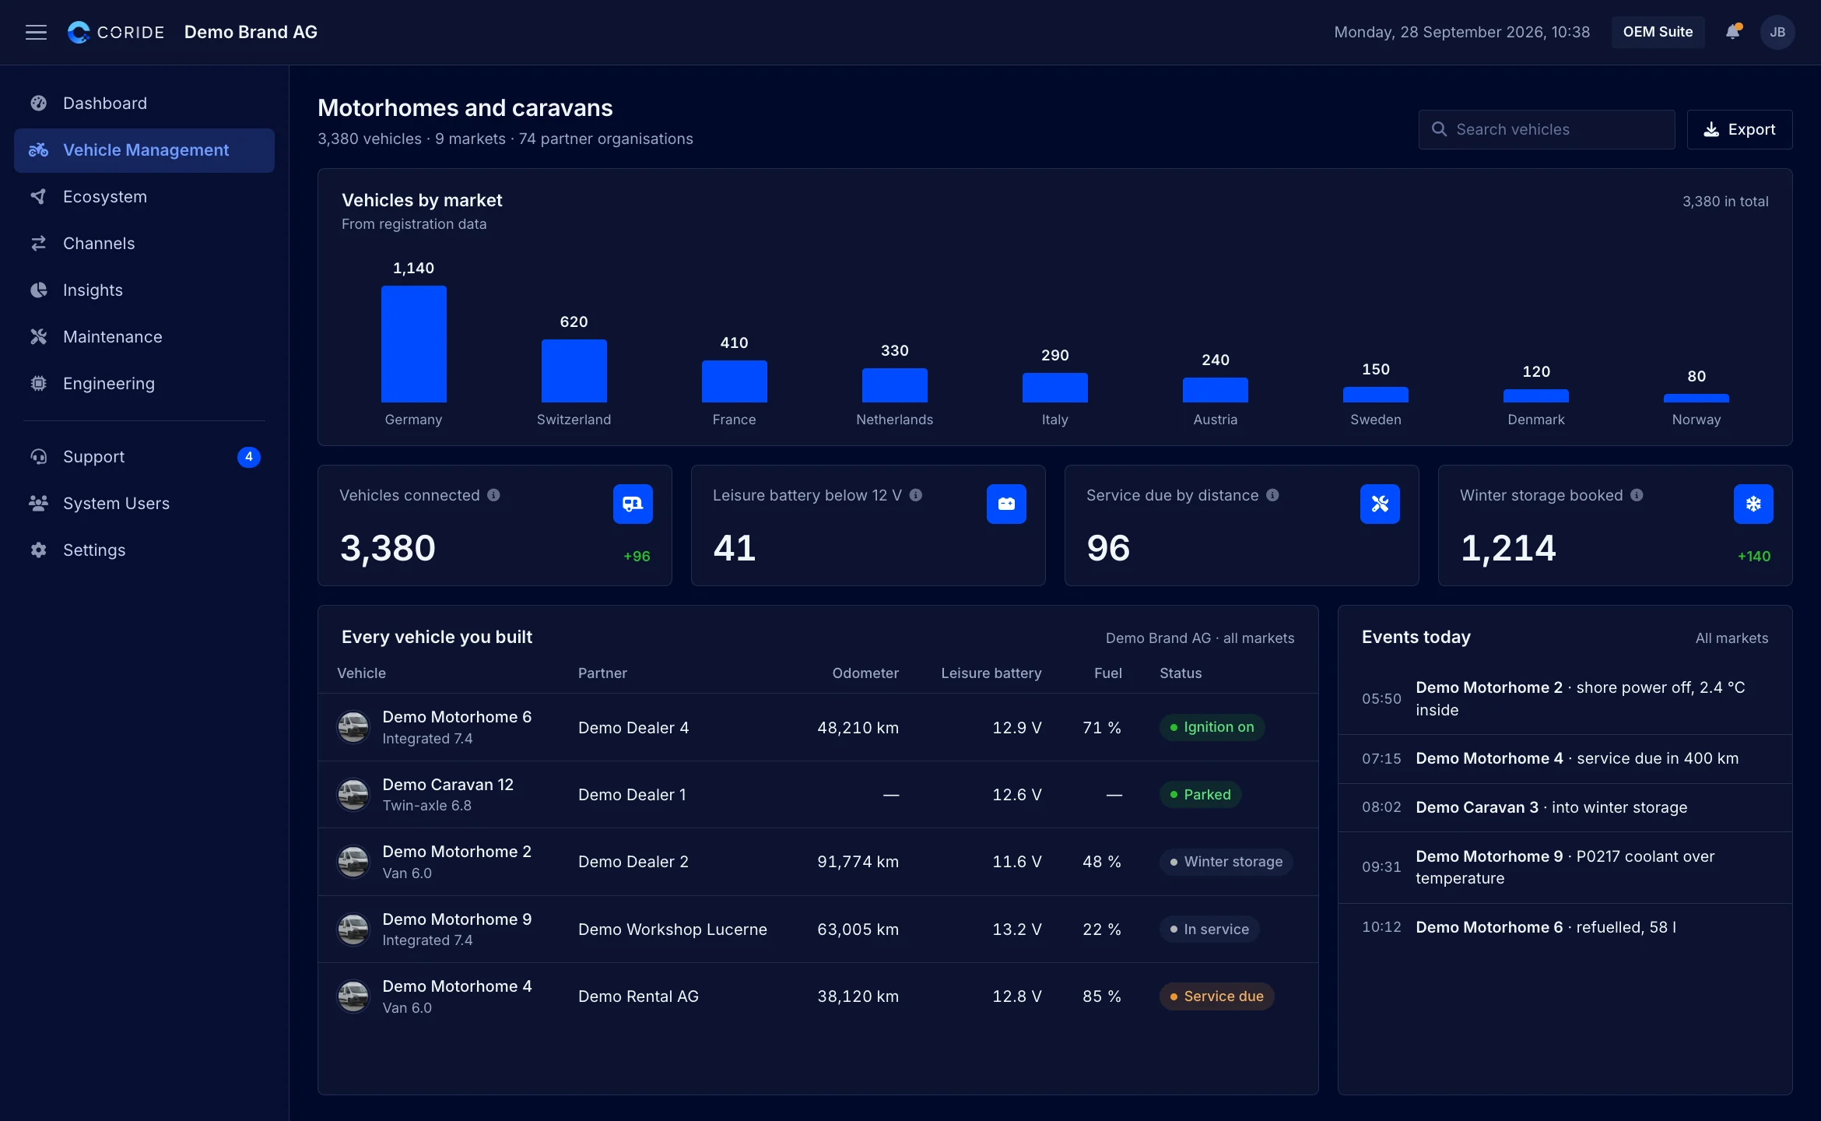Click the battery icon on Leisure battery card

pyautogui.click(x=1006, y=504)
